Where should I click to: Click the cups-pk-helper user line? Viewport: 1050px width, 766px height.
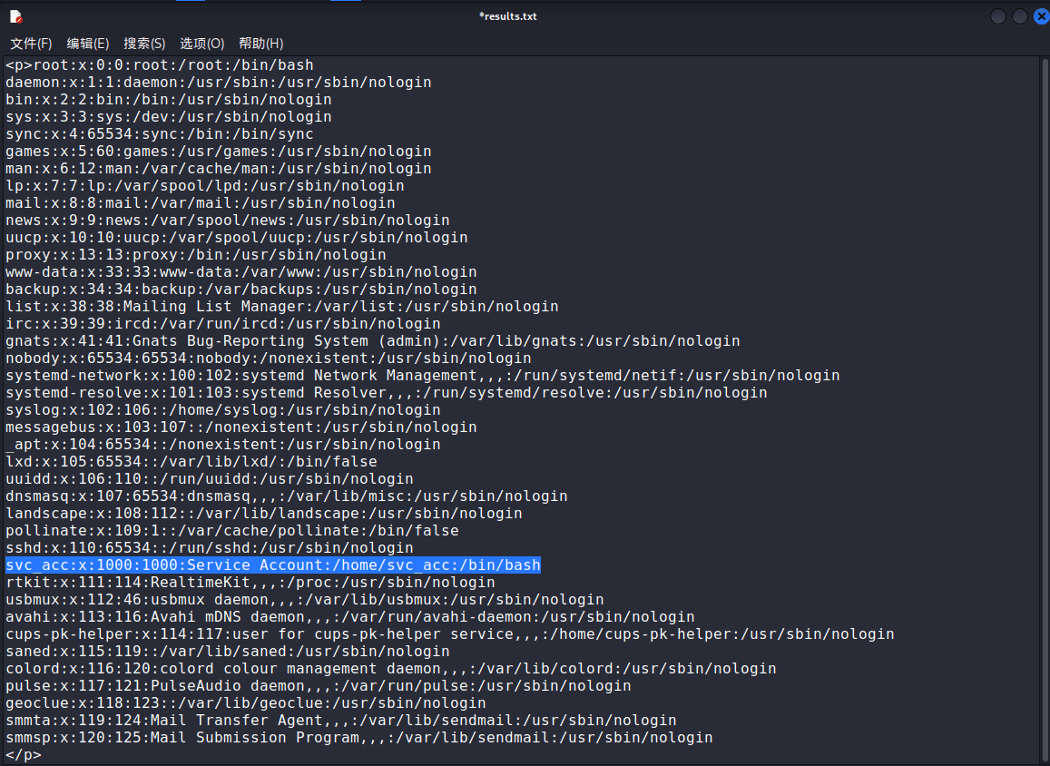(x=449, y=634)
